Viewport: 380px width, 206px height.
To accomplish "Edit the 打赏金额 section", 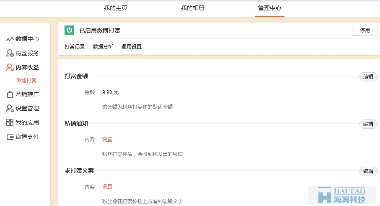I will (x=368, y=77).
